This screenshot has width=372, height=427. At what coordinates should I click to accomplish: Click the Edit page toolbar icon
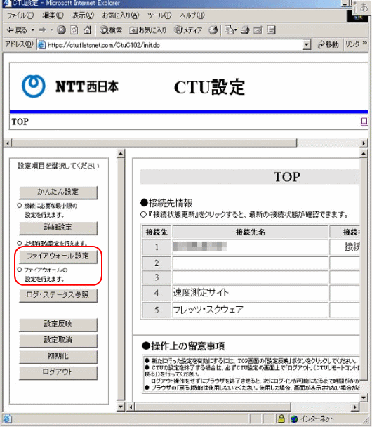click(258, 30)
